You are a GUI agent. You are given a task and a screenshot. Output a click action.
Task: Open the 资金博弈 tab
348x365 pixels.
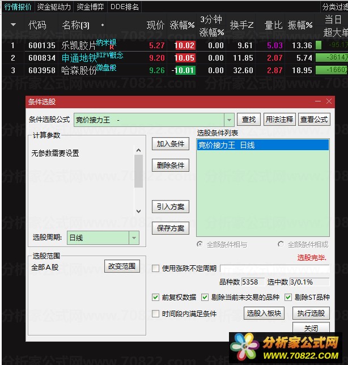90,7
